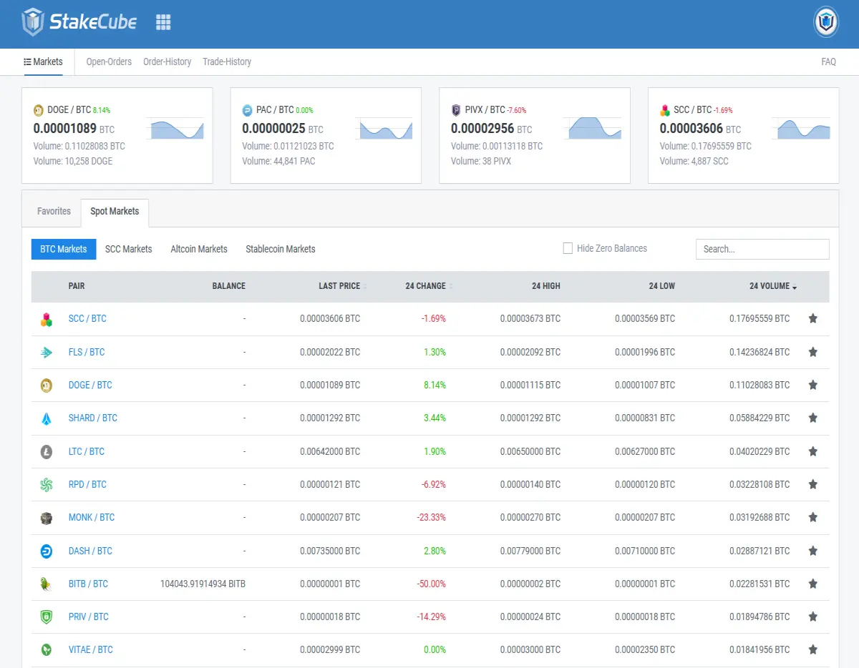Viewport: 859px width, 668px height.
Task: Select BTC Markets filter button
Action: point(64,249)
